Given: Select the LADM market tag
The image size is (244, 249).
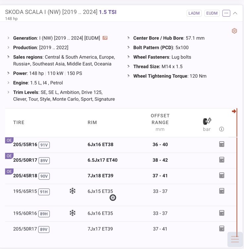Looking at the screenshot, I should click(194, 13).
